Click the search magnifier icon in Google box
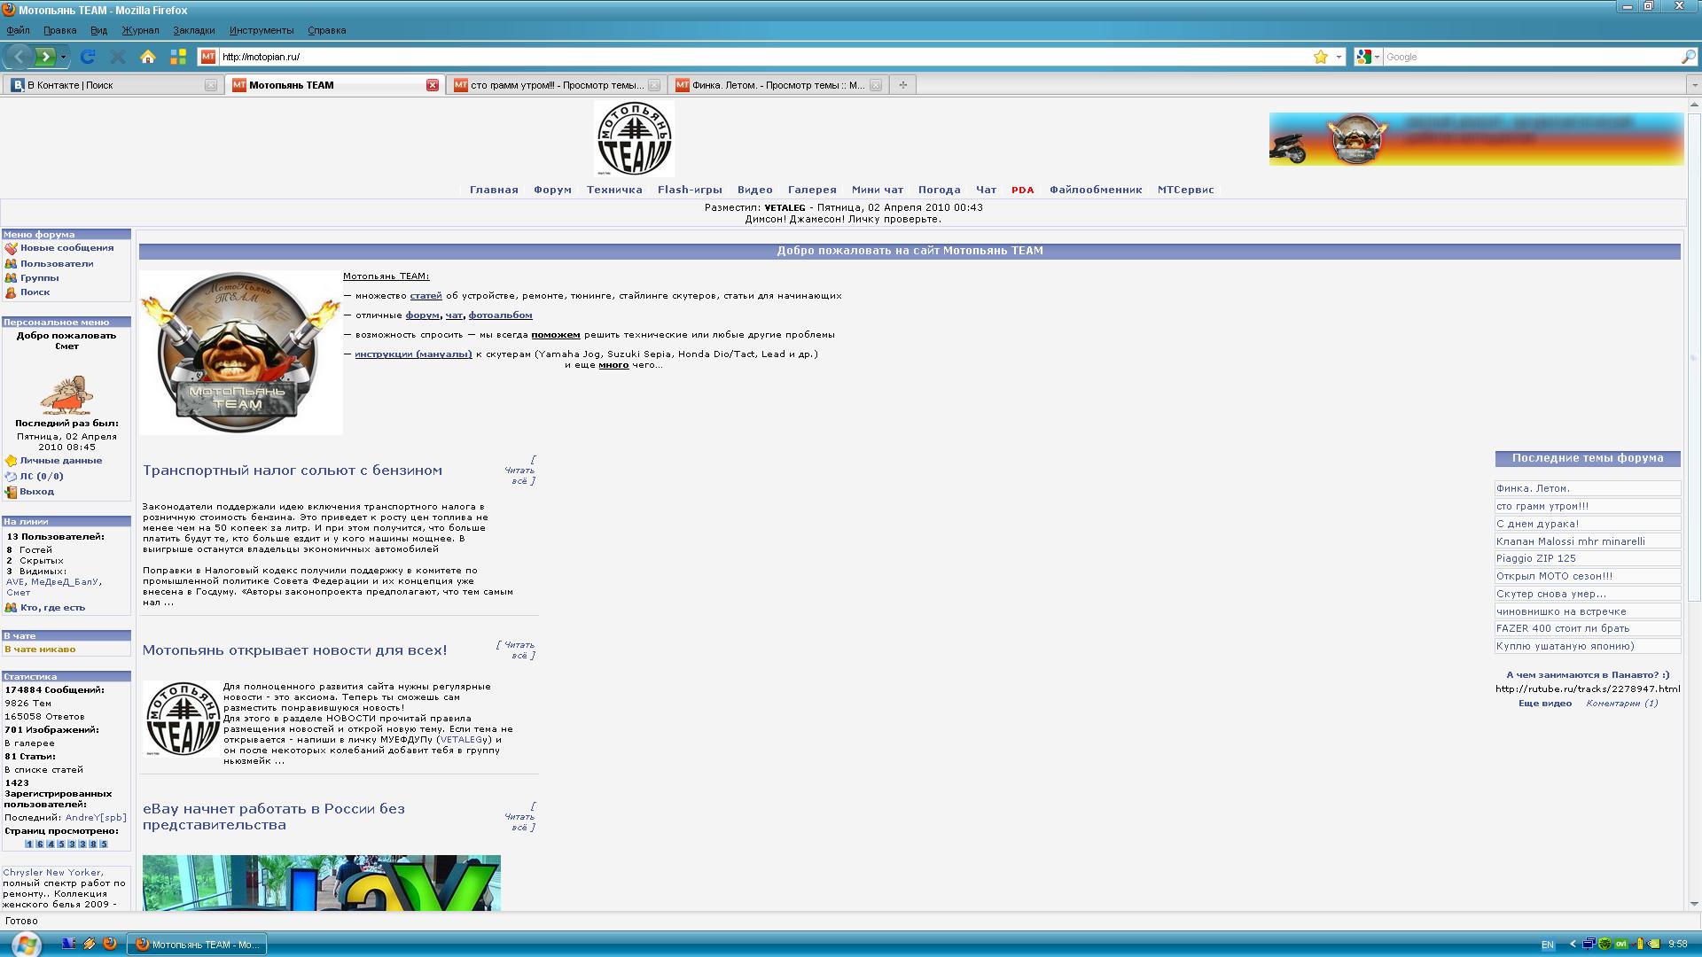The height and width of the screenshot is (957, 1702). 1688,57
